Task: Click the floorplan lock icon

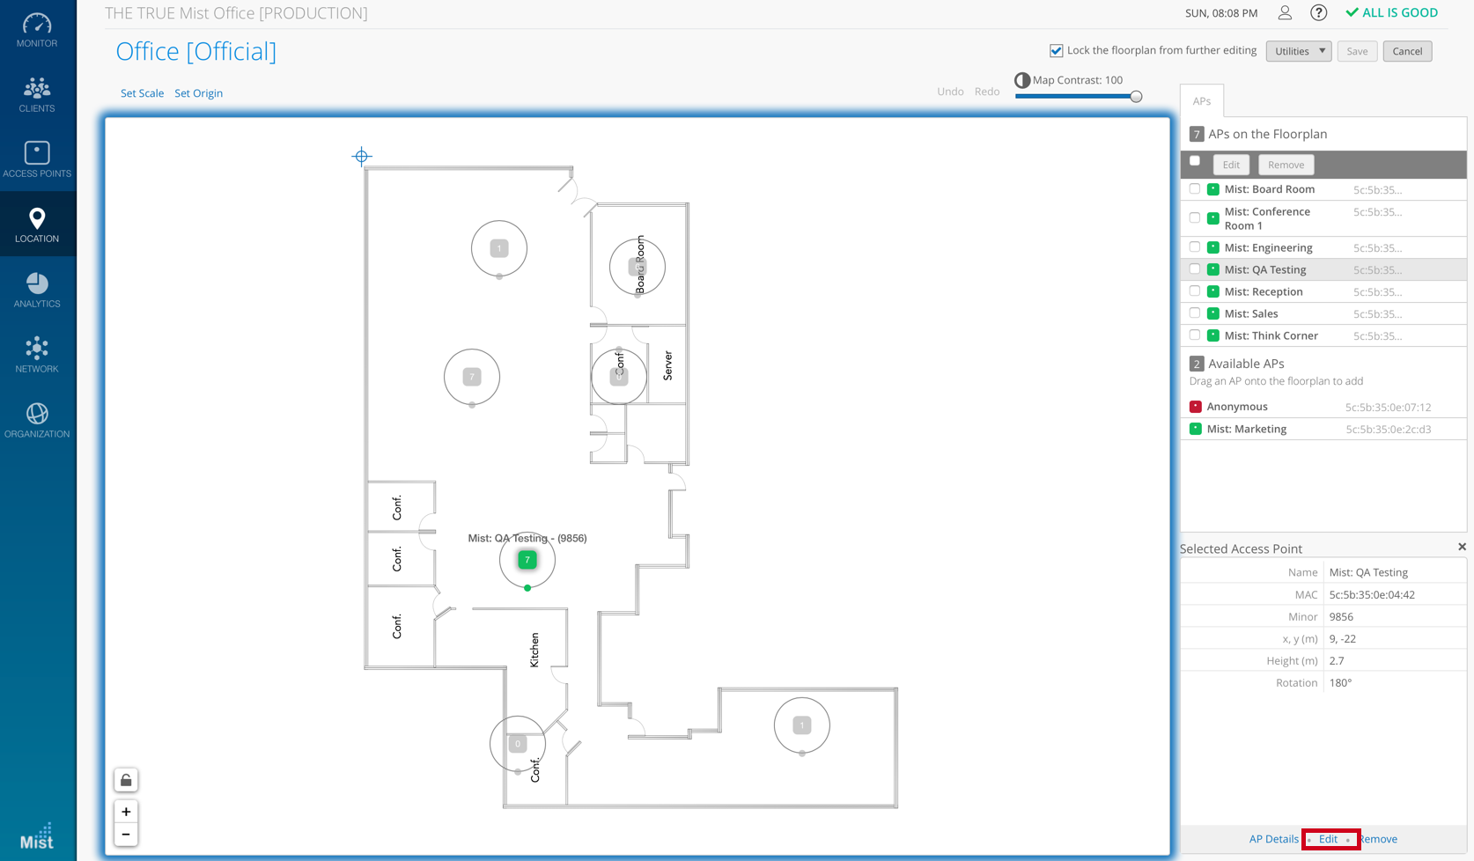Action: (126, 780)
